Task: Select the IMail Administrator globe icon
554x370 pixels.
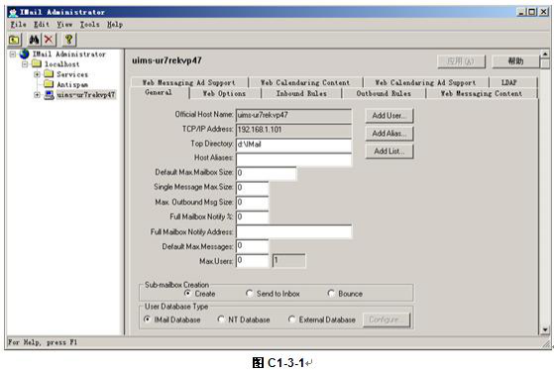Action: (x=25, y=54)
